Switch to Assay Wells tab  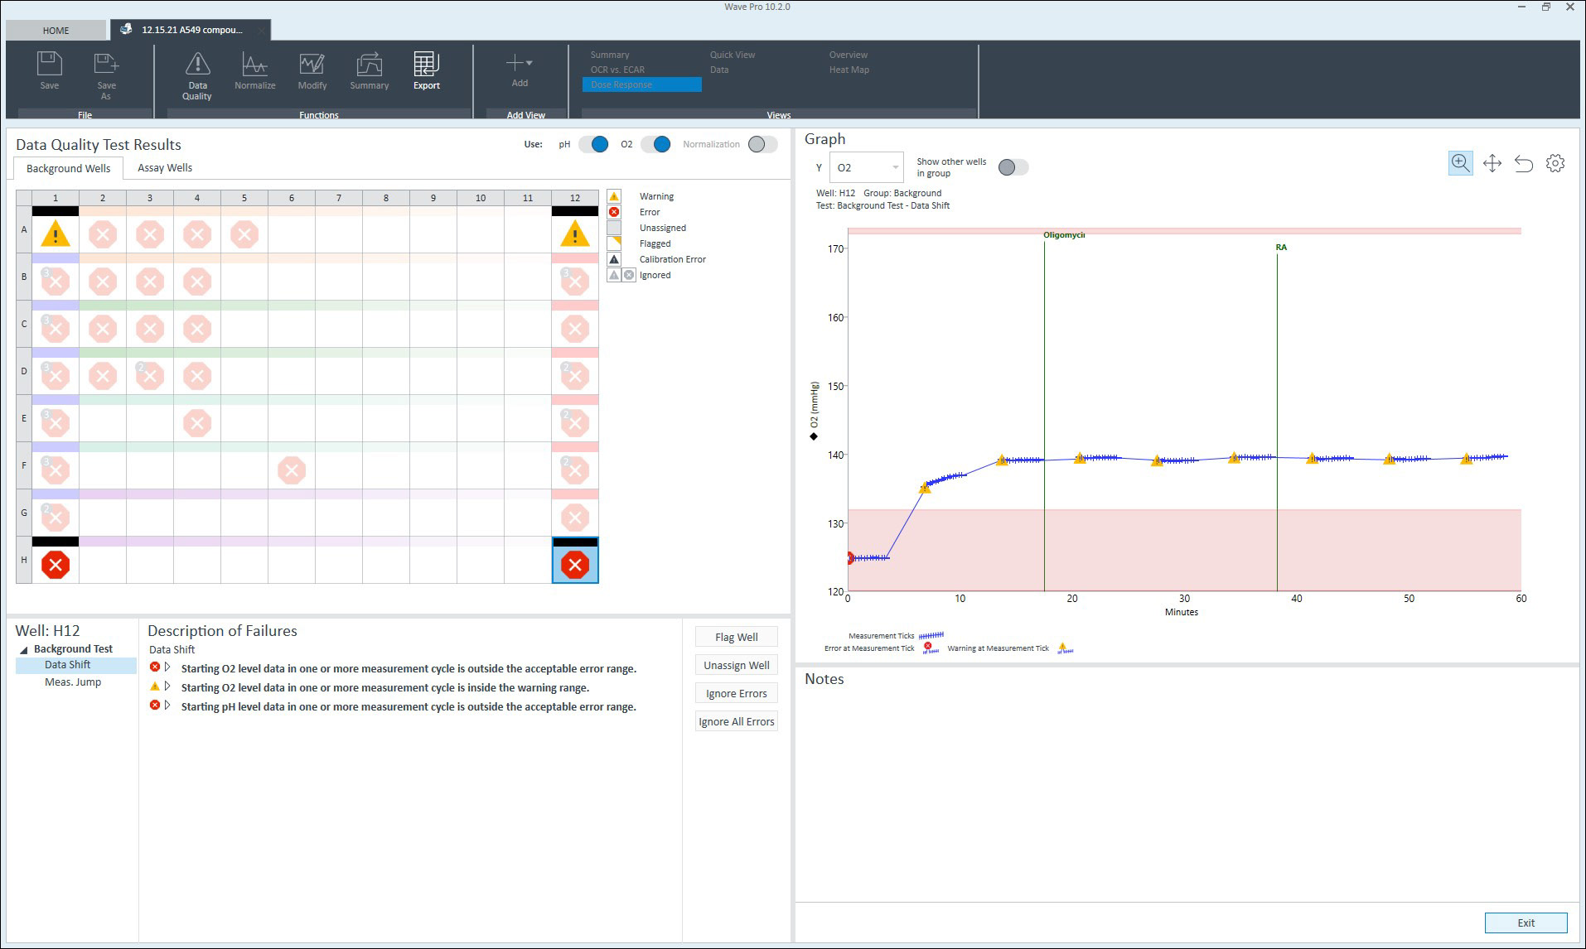point(165,167)
